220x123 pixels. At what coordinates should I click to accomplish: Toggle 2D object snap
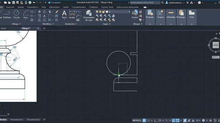pos(178,120)
